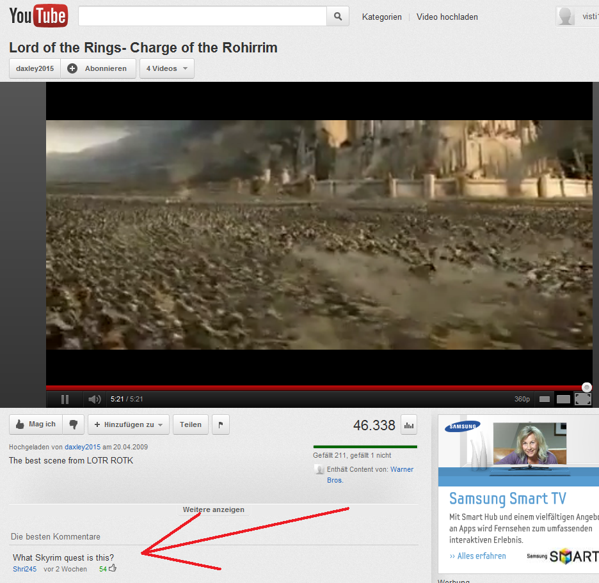Switch to large player size
Image resolution: width=599 pixels, height=583 pixels.
click(x=563, y=399)
